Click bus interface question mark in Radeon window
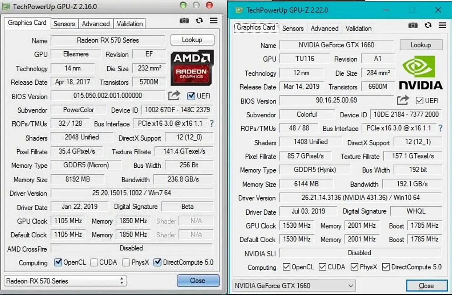The height and width of the screenshot is (295, 452). (211, 124)
